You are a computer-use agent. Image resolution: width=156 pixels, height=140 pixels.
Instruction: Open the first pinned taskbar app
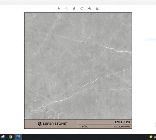pos(3,137)
